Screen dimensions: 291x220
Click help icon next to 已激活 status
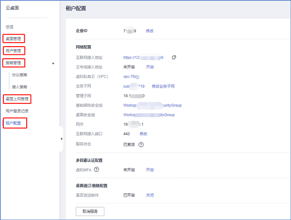point(141,144)
